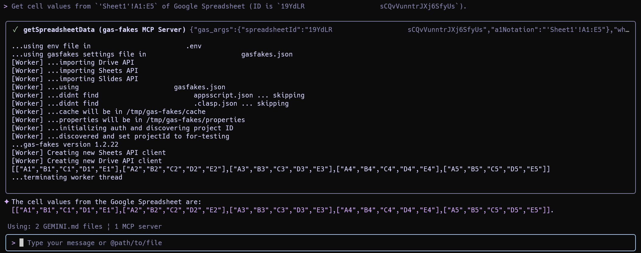The height and width of the screenshot is (253, 641).
Task: Click the prompt arrow inside the message box
Action: coord(13,243)
